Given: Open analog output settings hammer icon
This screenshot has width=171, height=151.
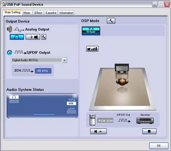Looking at the screenshot, I should point(44,37).
